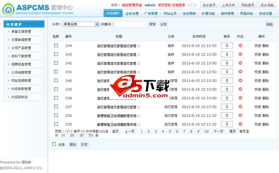Jump to the 尾页 last page

[x=232, y=131]
